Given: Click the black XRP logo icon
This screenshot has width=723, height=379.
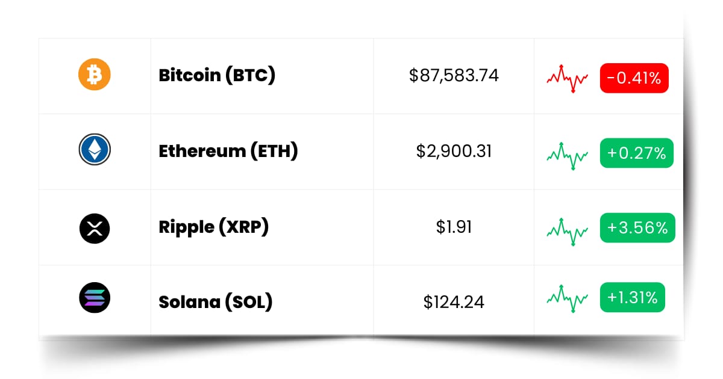Looking at the screenshot, I should (x=95, y=227).
